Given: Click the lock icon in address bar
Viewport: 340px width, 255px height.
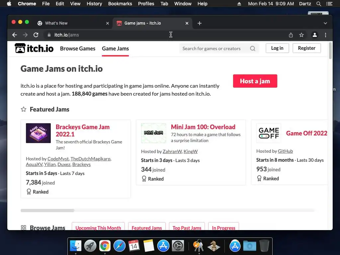Looking at the screenshot, I should (x=49, y=35).
